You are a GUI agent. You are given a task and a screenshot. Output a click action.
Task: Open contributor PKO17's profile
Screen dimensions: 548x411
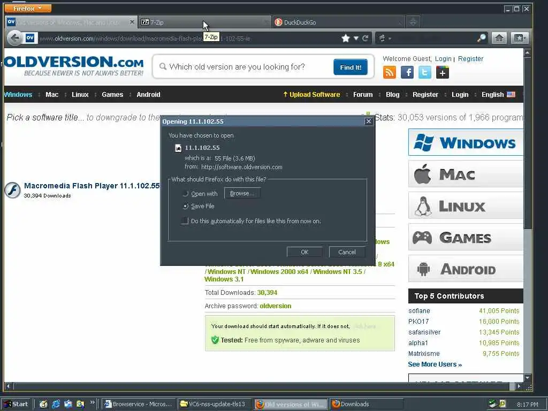coord(418,322)
